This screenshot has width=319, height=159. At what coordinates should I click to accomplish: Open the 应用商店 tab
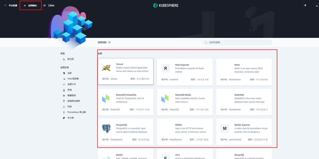pos(31,5)
